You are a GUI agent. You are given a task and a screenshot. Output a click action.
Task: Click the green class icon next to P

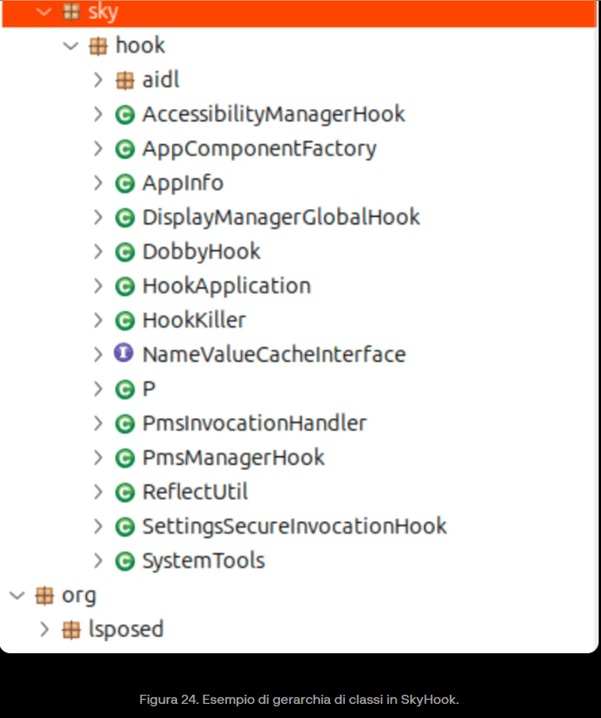tap(125, 389)
